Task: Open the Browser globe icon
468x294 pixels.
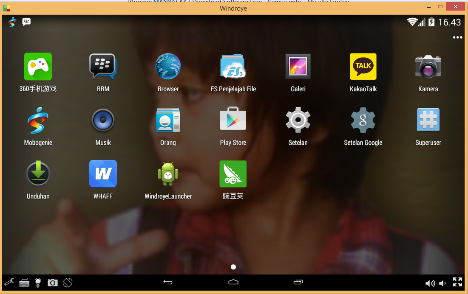Action: (x=168, y=67)
